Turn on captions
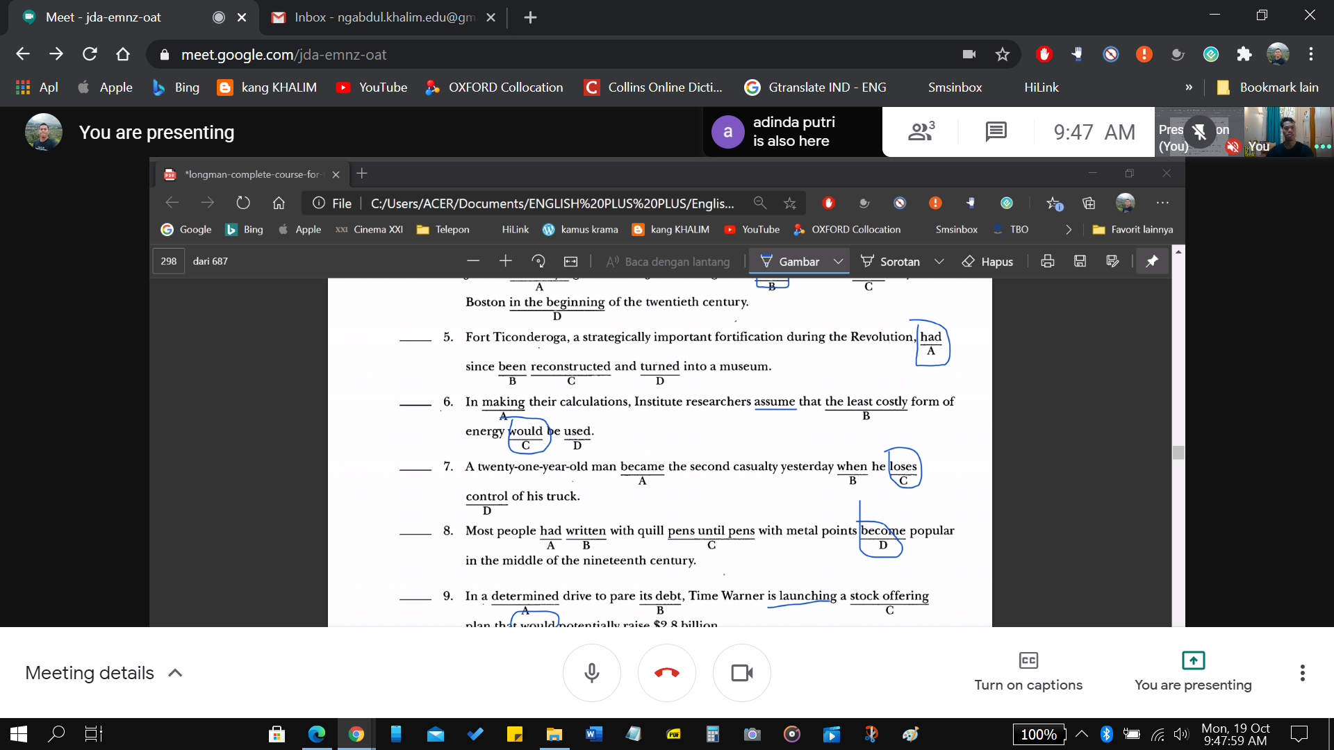This screenshot has width=1334, height=750. click(1028, 671)
